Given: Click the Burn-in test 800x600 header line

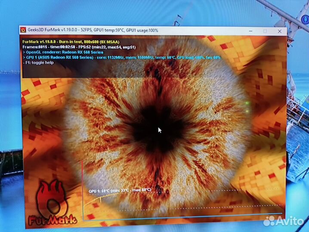Looking at the screenshot, I should coord(71,42).
